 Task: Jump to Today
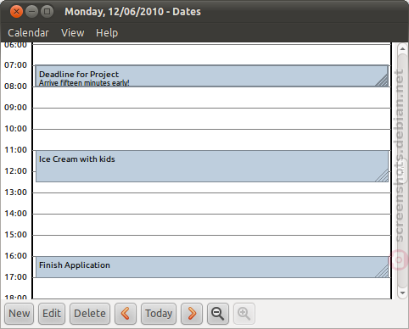(159, 314)
